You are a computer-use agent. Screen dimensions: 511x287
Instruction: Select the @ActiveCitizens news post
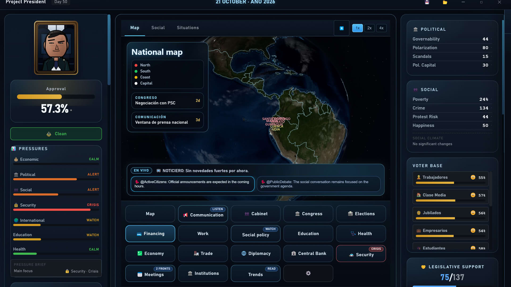click(192, 184)
